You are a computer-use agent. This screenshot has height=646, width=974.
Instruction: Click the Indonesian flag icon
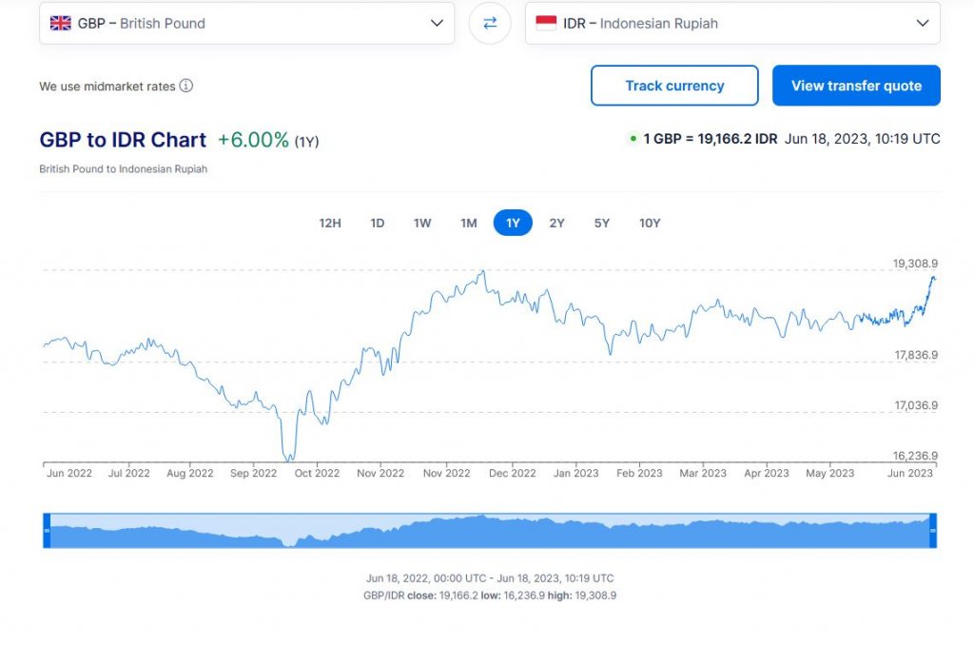pyautogui.click(x=546, y=23)
